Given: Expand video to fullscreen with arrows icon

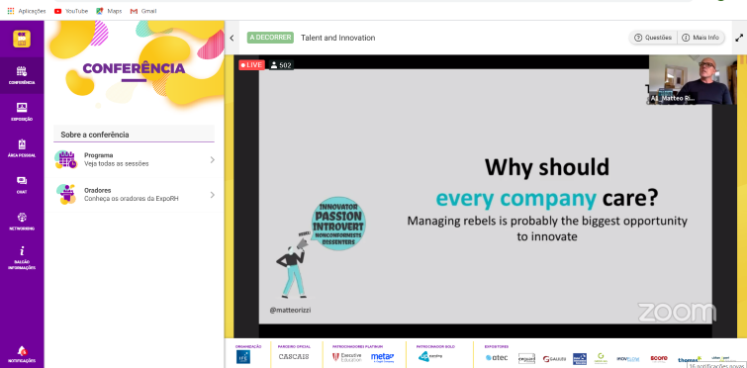Looking at the screenshot, I should 739,38.
